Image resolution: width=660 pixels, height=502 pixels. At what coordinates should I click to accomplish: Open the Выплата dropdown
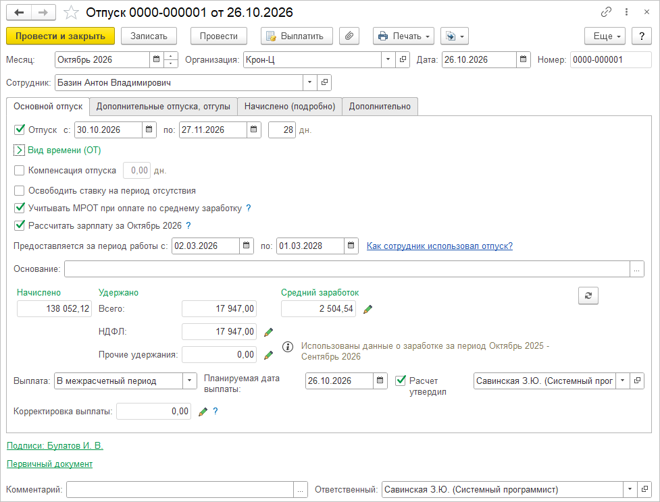point(189,381)
